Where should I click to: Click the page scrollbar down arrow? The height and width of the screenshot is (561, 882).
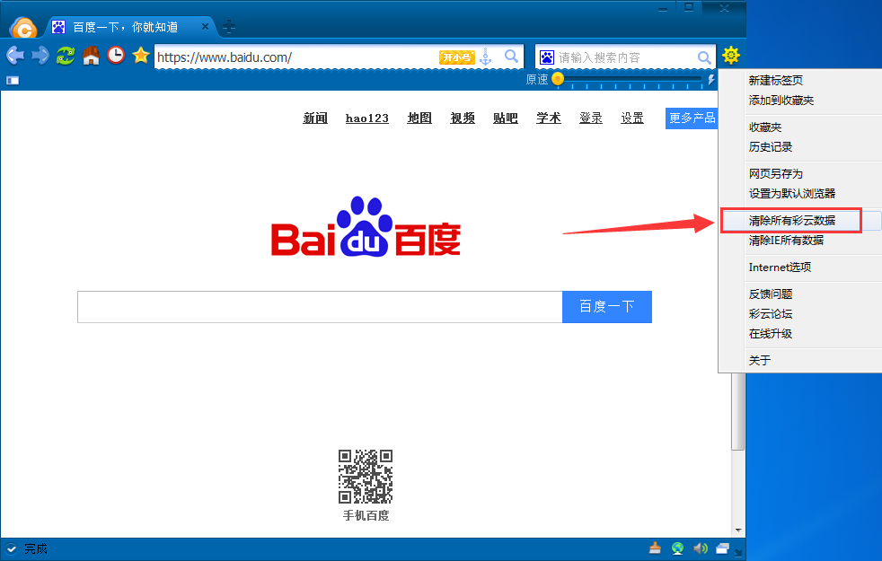738,530
